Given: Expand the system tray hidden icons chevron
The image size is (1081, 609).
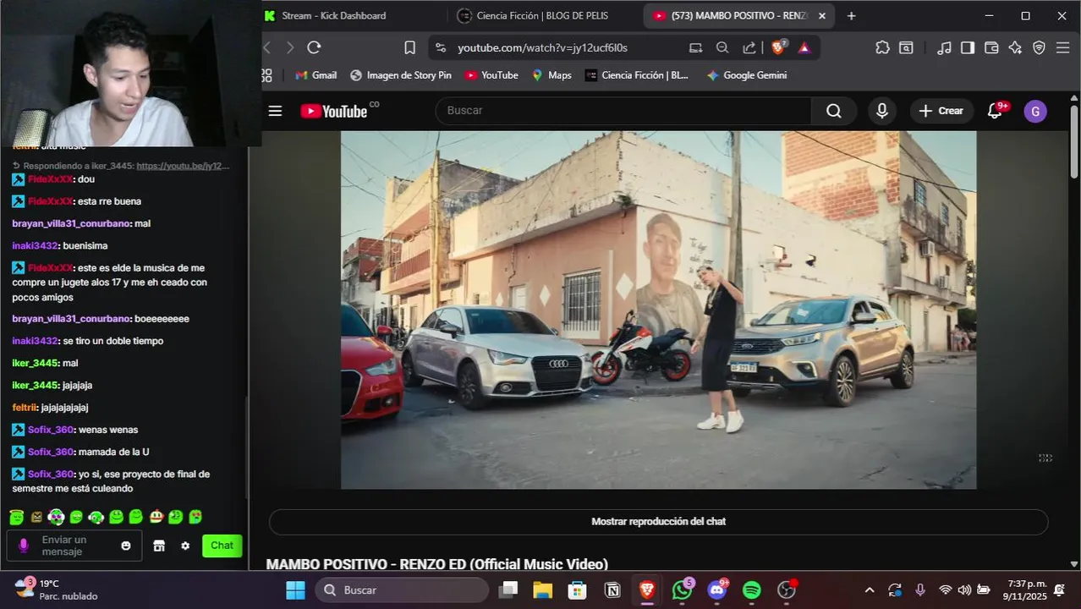Looking at the screenshot, I should click(869, 590).
